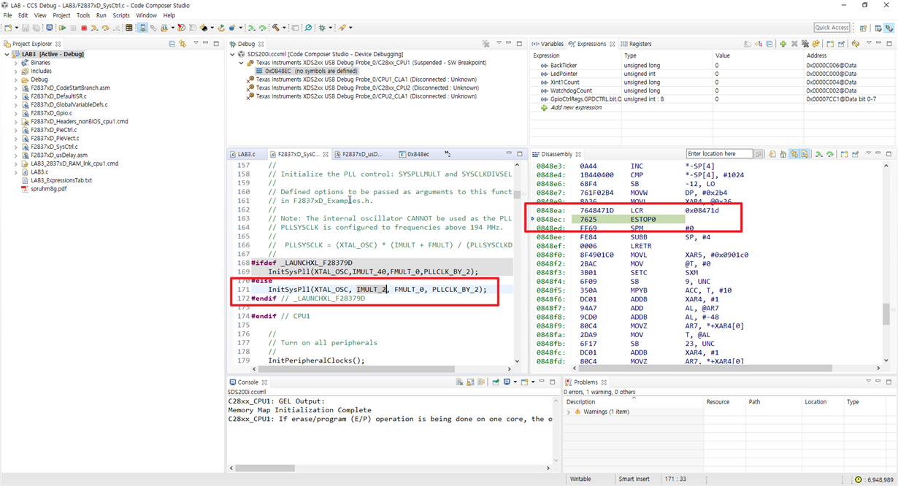Expand the Binaries folder in Project Explorer
The width and height of the screenshot is (898, 486).
tap(15, 63)
